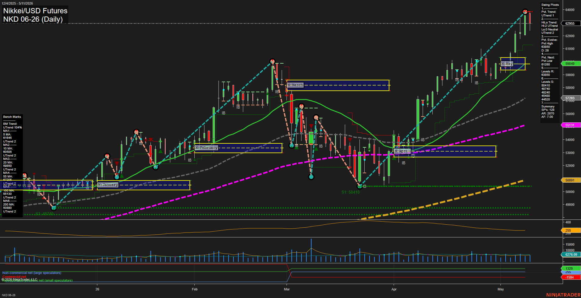The width and height of the screenshot is (581, 298).
Task: Click the Swing Pivots panel heading
Action: click(550, 5)
